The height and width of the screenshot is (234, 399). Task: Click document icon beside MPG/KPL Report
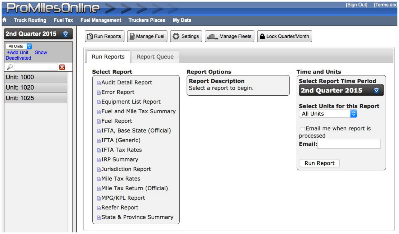(99, 198)
